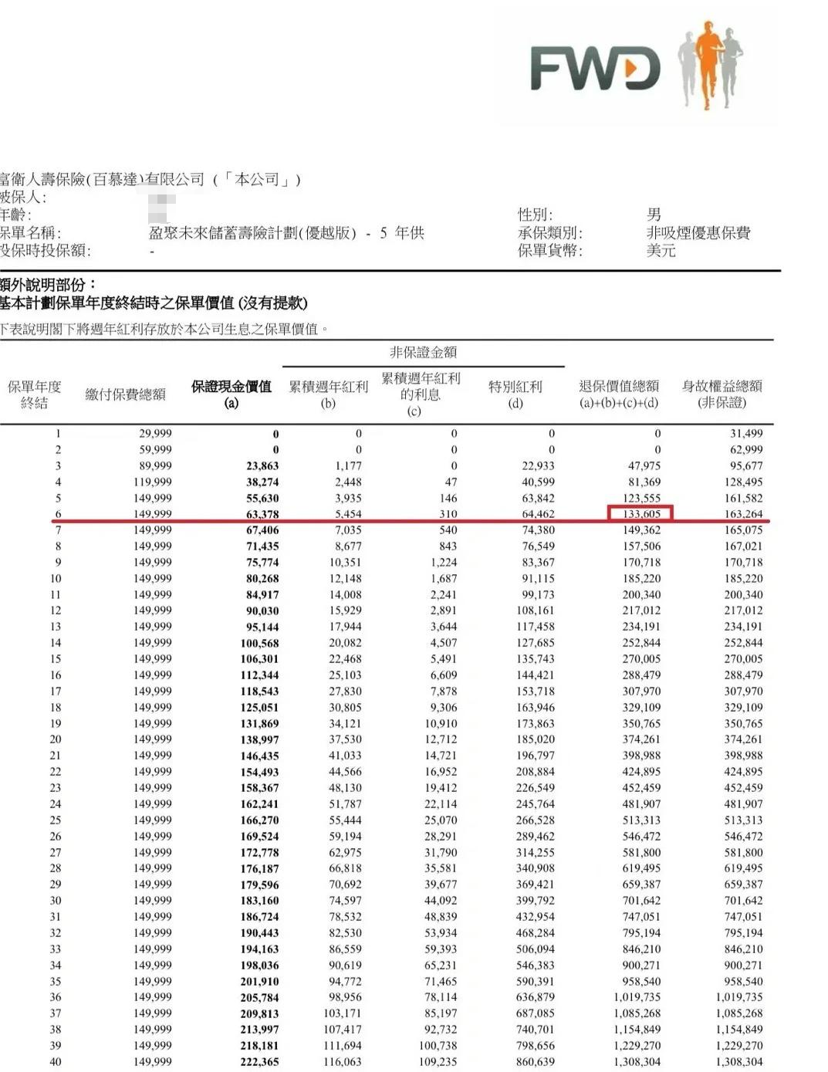Click surrender value 81,369 in year 4
This screenshot has height=1072, width=828.
point(644,482)
